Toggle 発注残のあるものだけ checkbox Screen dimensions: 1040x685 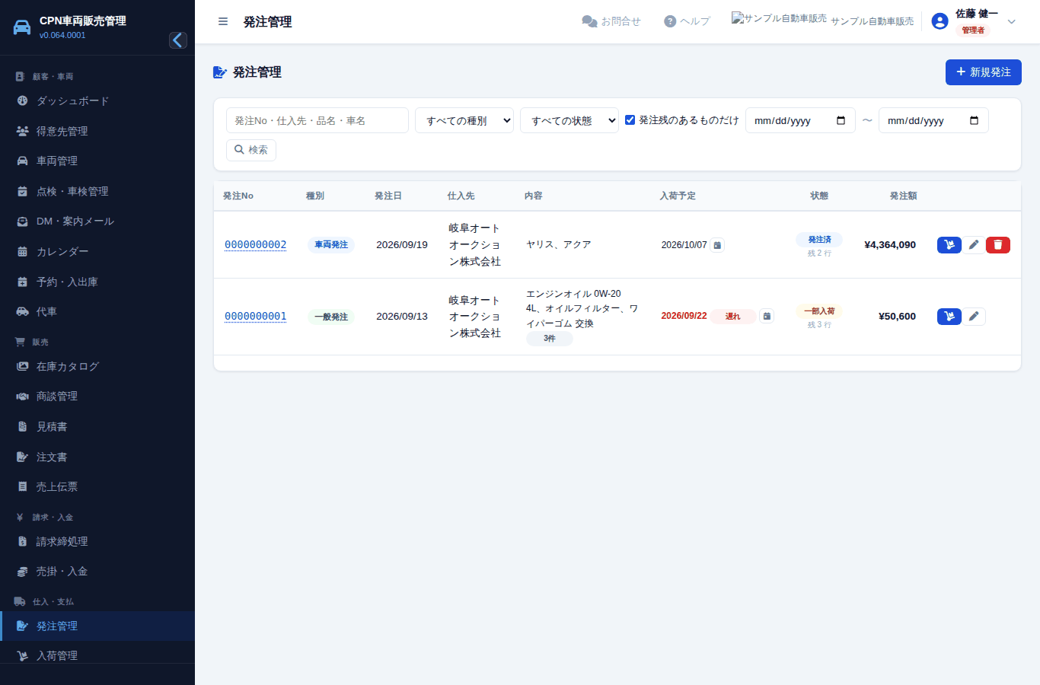point(630,120)
